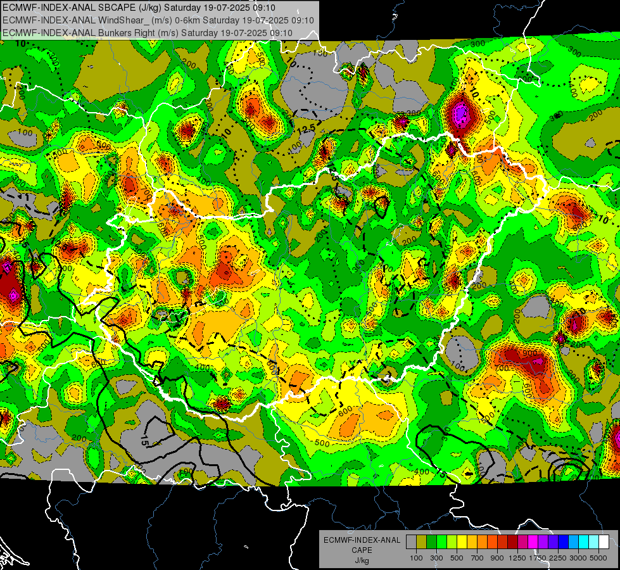Click the 100 value under the legend
620x570 pixels.
click(416, 558)
